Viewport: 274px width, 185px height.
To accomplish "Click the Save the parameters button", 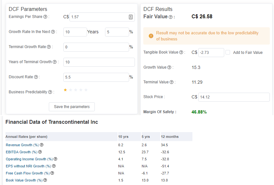I will (x=72, y=107).
